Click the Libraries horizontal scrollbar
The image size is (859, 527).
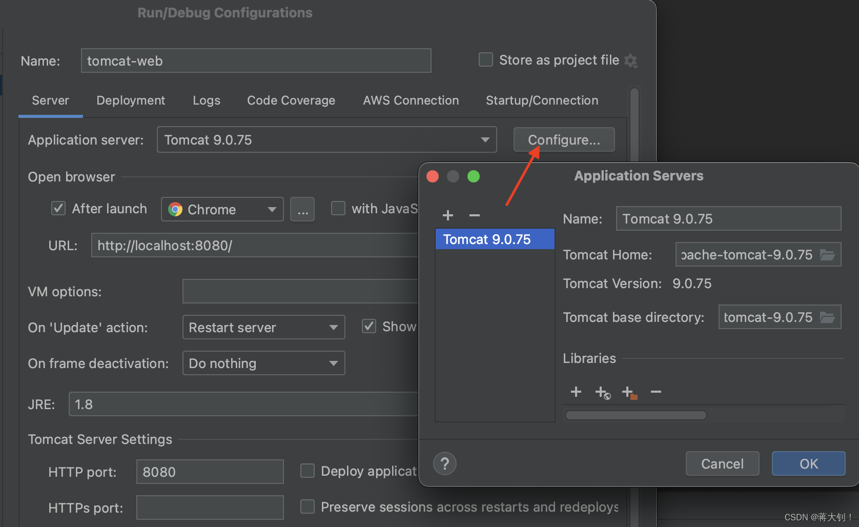click(x=636, y=415)
